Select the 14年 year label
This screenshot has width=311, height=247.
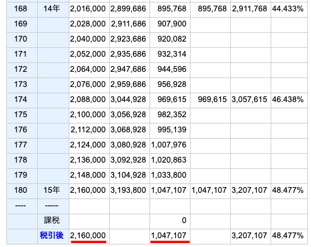tap(52, 9)
